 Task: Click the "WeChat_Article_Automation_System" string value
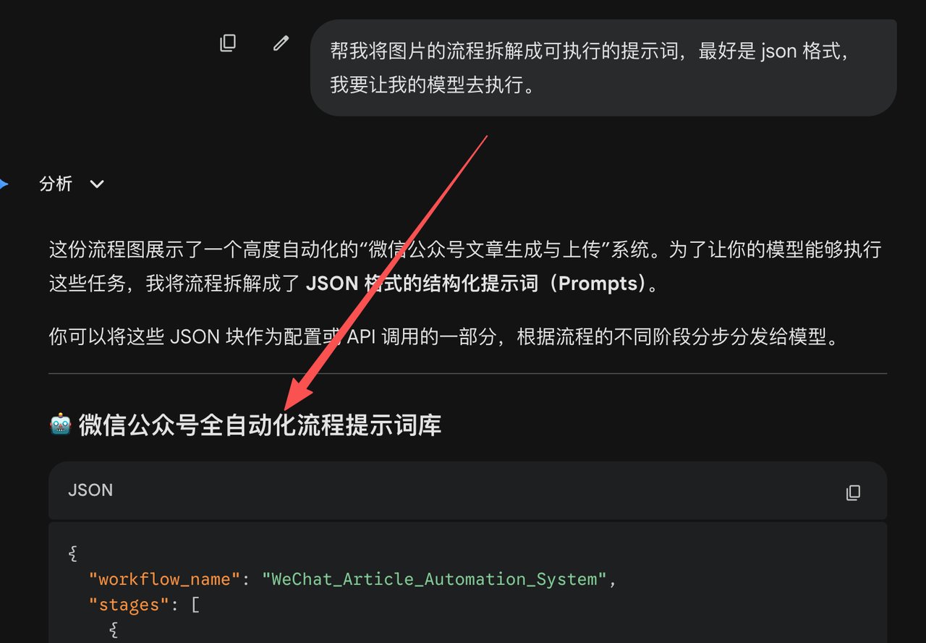tap(434, 579)
